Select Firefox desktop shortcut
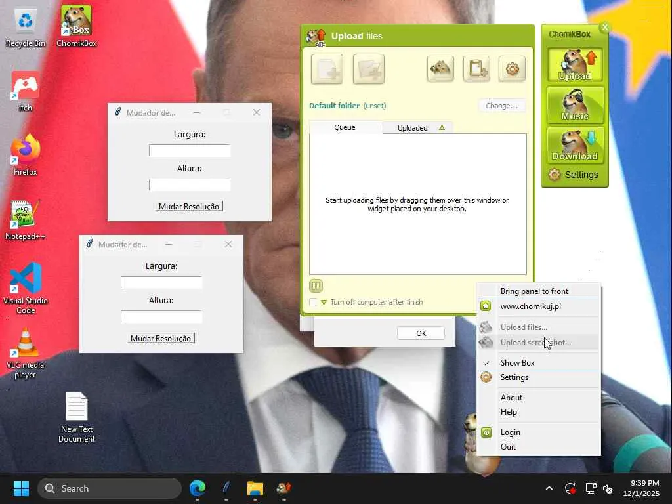 tap(26, 155)
